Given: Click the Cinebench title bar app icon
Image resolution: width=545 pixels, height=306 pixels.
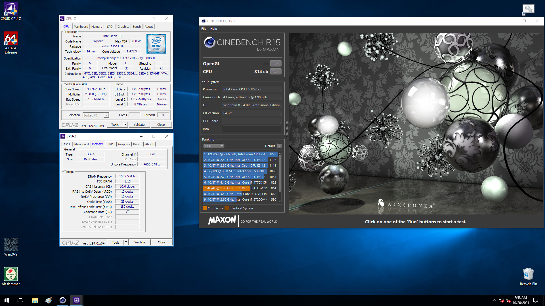Looking at the screenshot, I should (203, 21).
